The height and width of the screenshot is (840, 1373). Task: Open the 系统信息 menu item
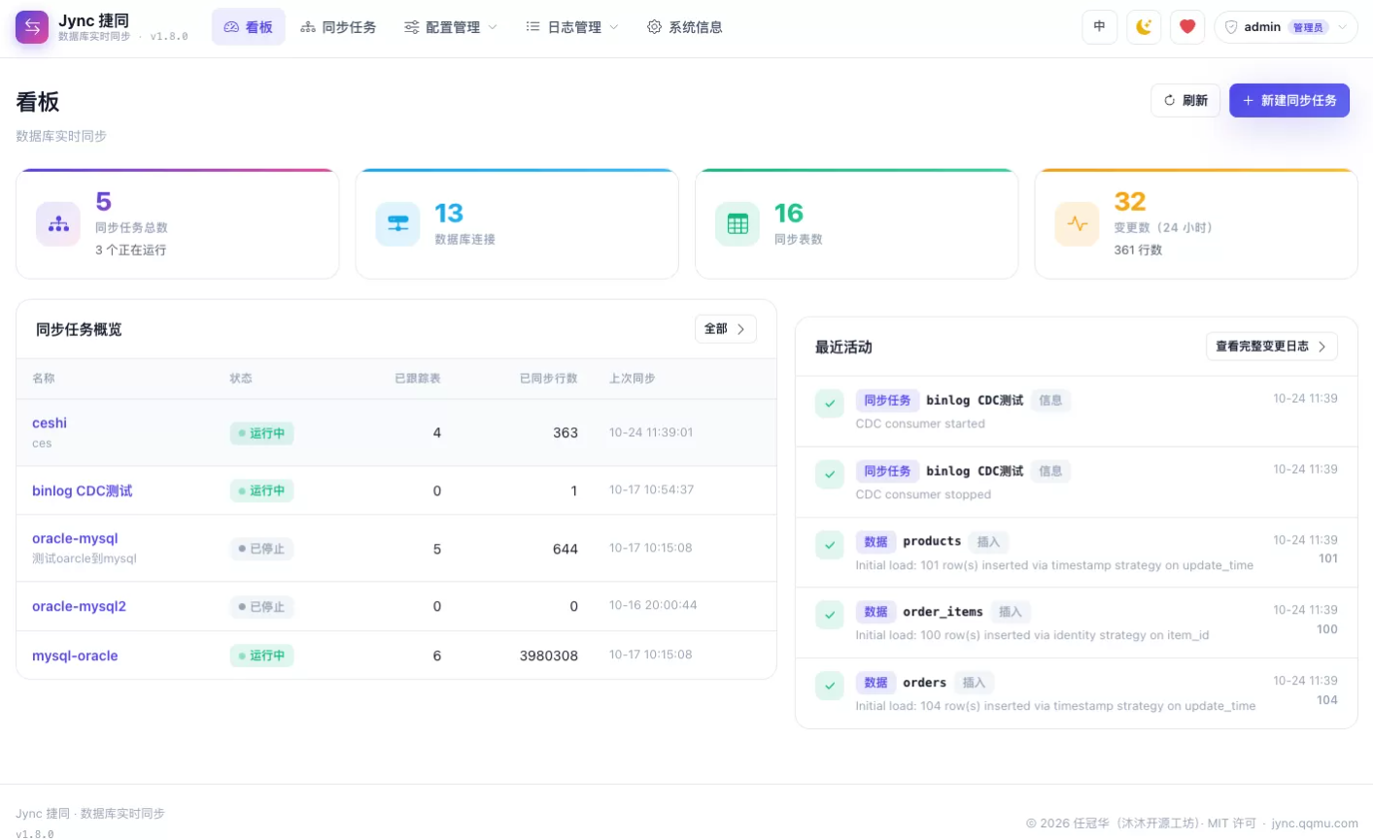pyautogui.click(x=685, y=27)
